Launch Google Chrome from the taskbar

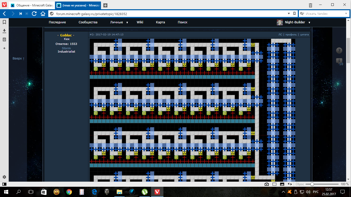pyautogui.click(x=69, y=192)
